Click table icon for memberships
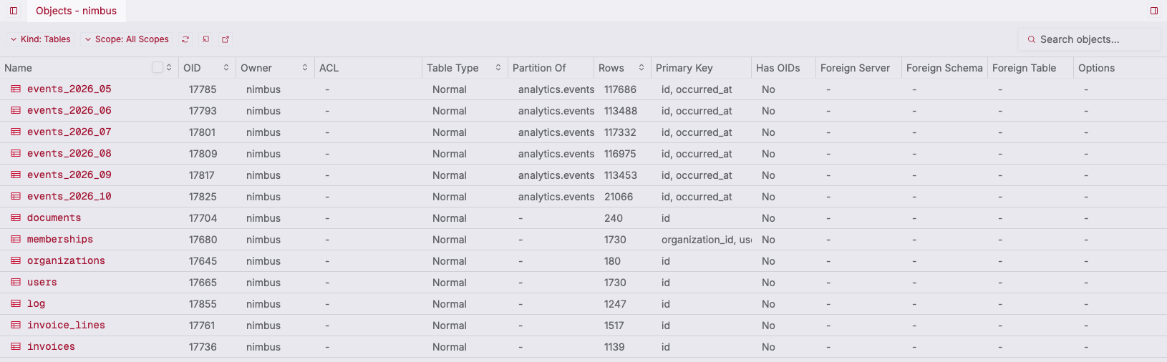 [16, 240]
